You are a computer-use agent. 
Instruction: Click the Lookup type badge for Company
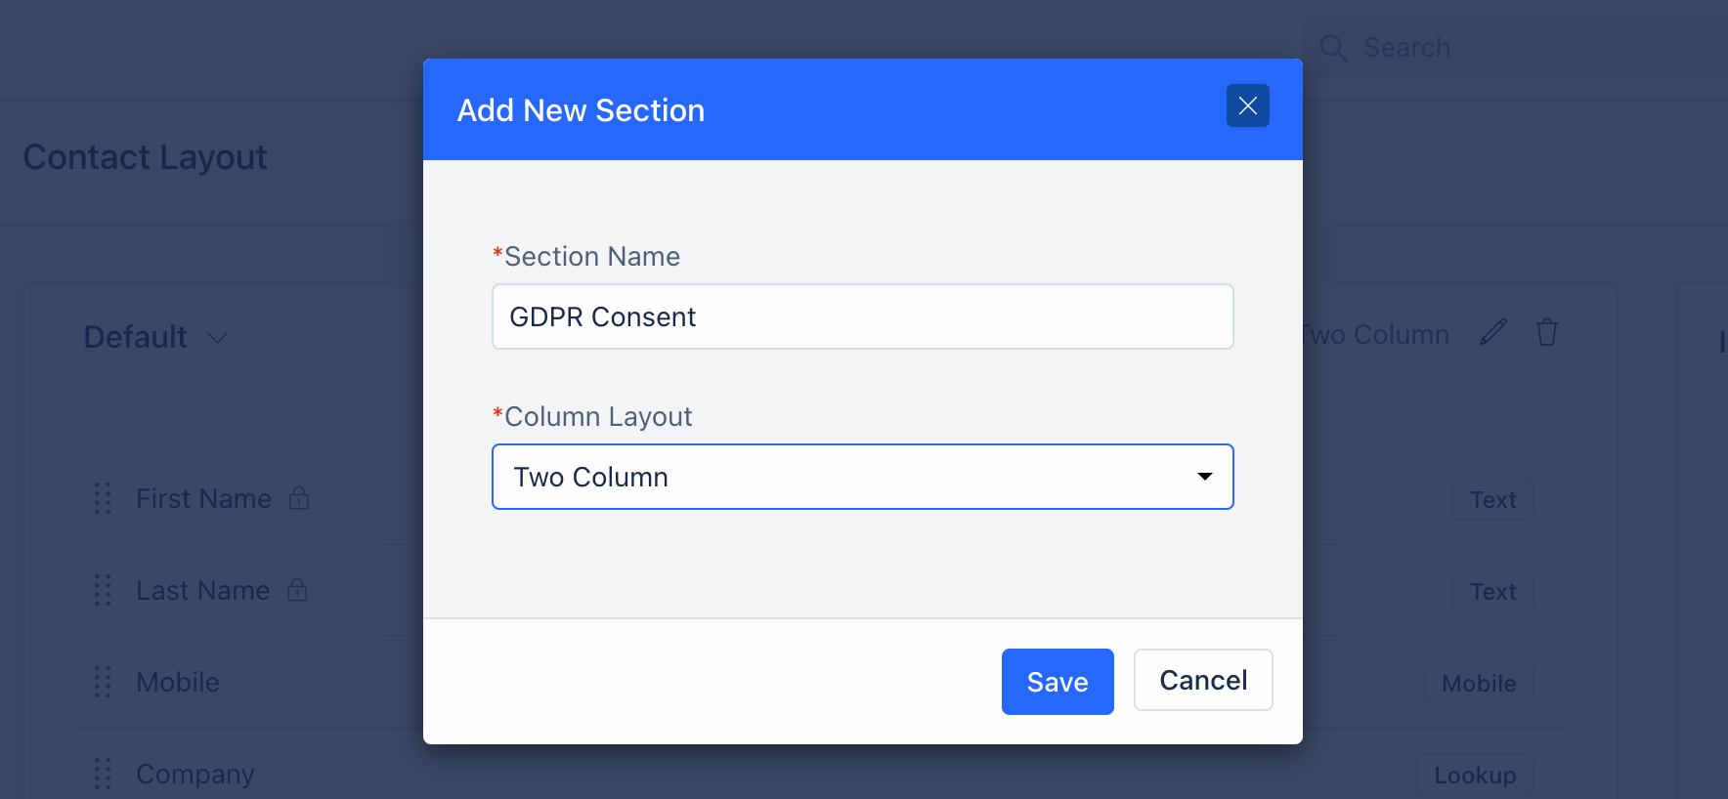pos(1475,776)
